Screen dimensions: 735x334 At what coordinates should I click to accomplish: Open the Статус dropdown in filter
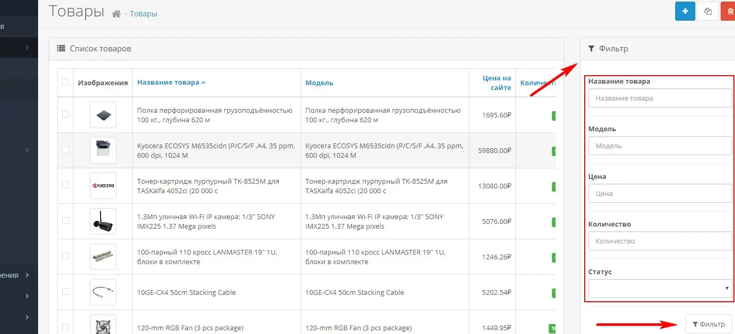pos(660,288)
